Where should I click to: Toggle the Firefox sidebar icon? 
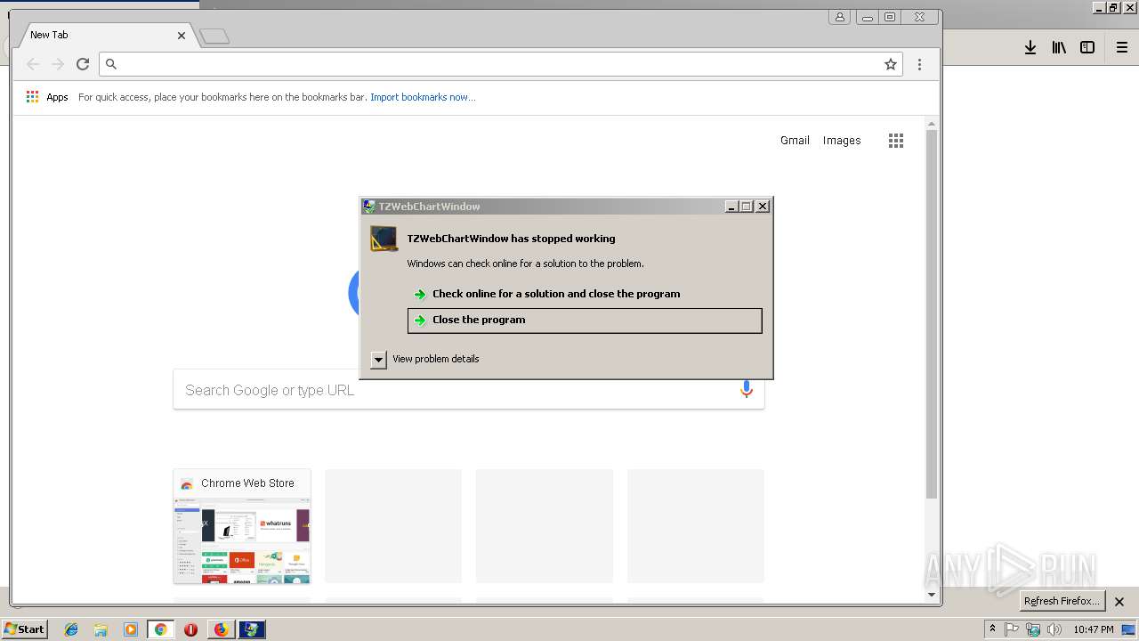[x=1087, y=48]
